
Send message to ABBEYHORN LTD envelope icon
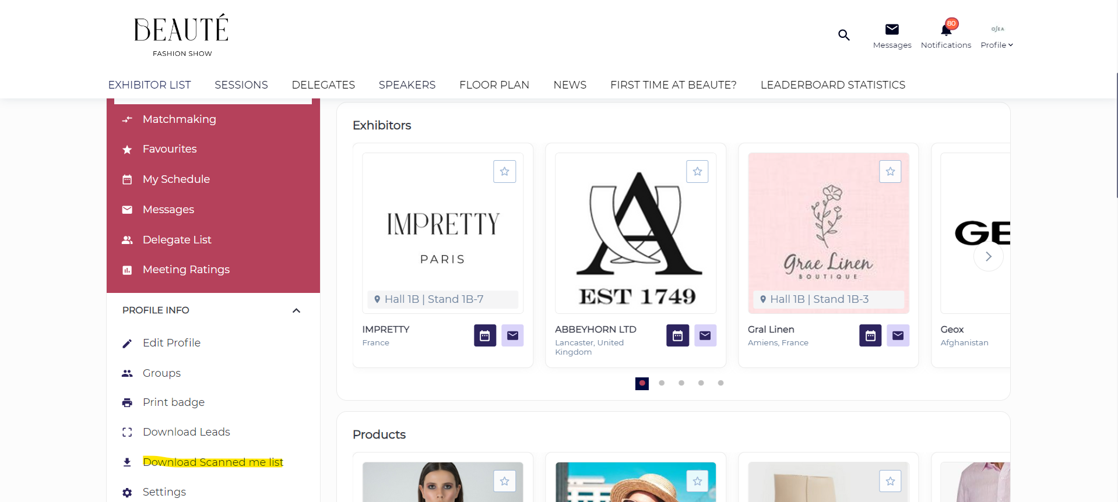(705, 335)
